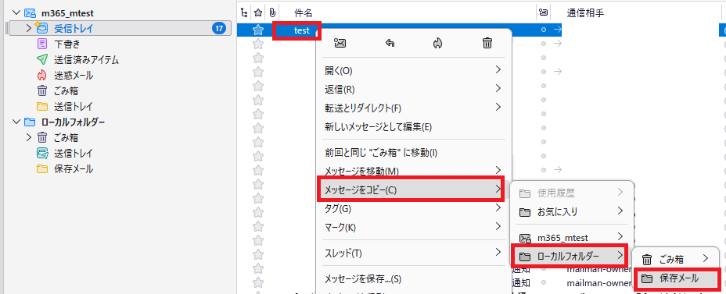Open the 返信(R) submenu

(x=414, y=89)
